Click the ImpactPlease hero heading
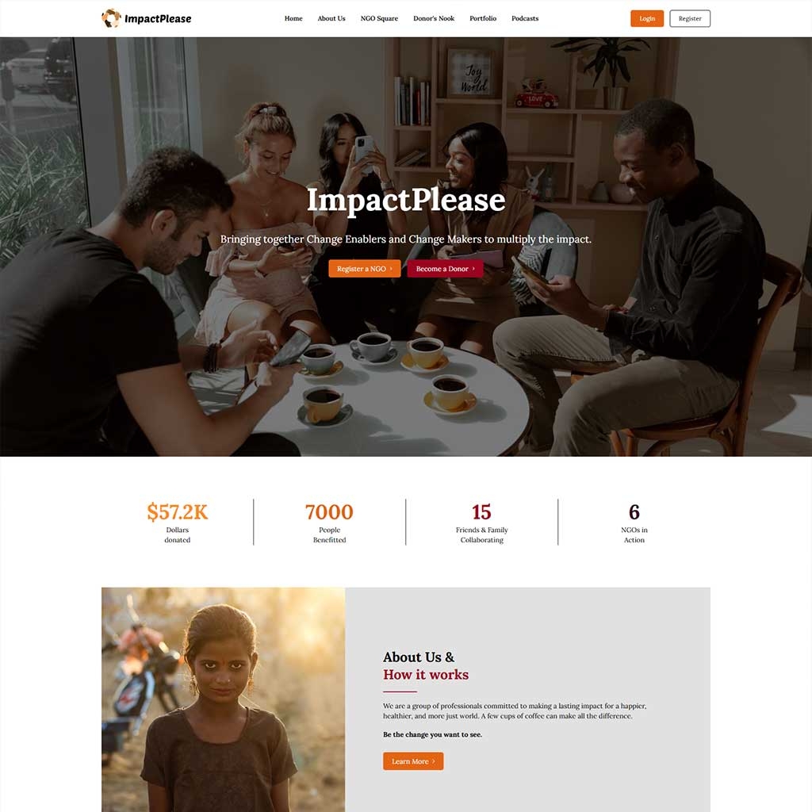Image resolution: width=812 pixels, height=812 pixels. tap(406, 200)
